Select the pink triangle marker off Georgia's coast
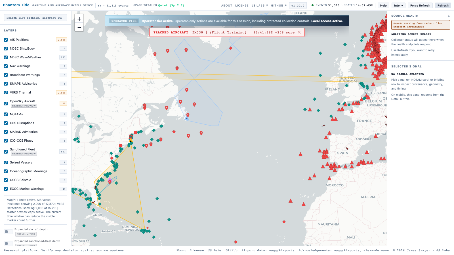 pos(110,179)
